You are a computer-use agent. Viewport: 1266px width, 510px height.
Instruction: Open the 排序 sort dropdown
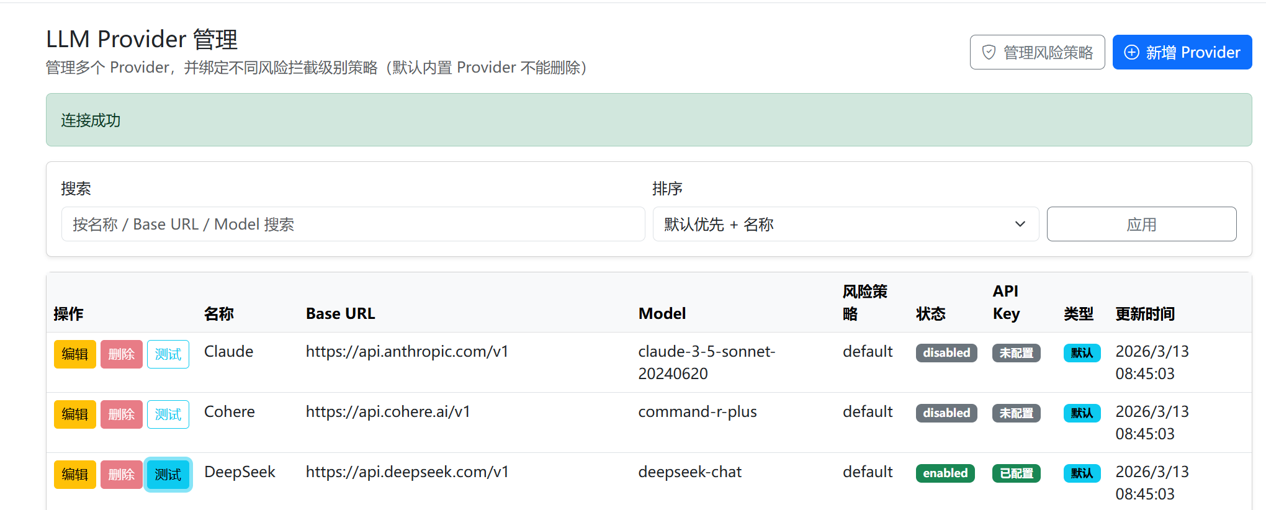tap(845, 224)
